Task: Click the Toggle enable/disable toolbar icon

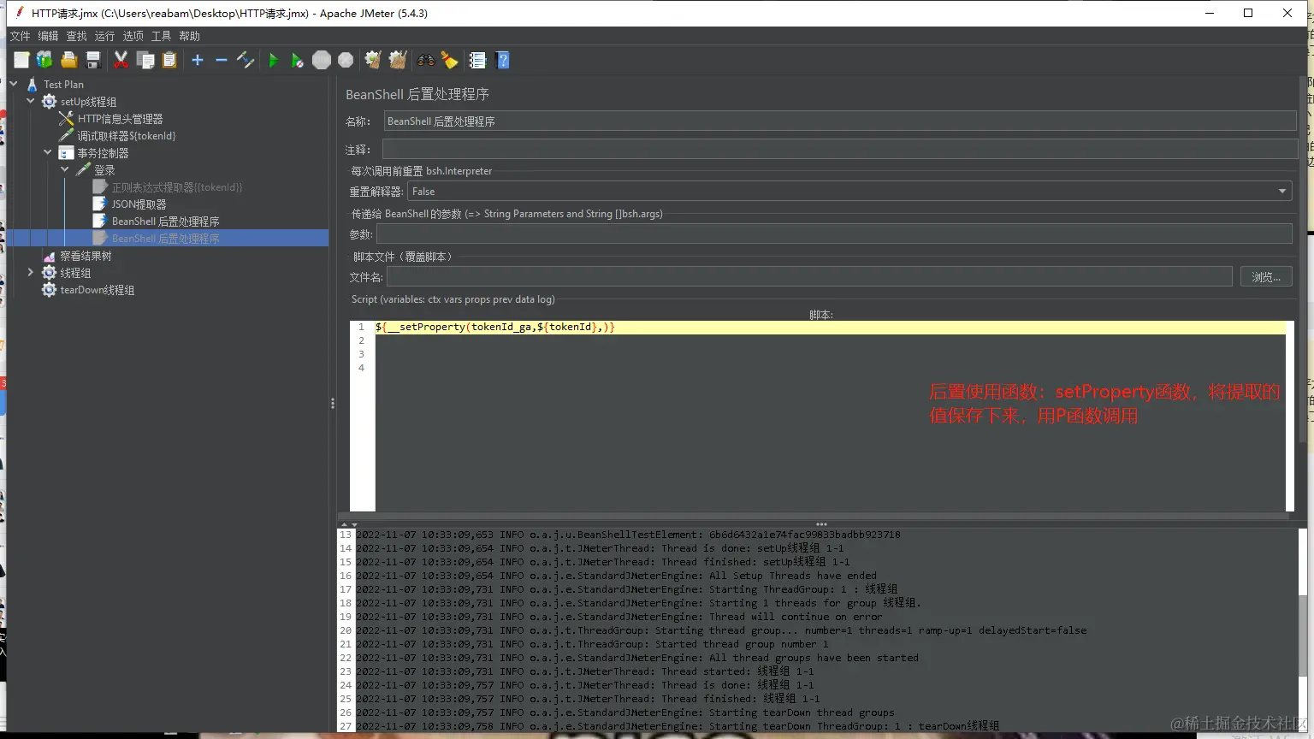Action: point(246,60)
